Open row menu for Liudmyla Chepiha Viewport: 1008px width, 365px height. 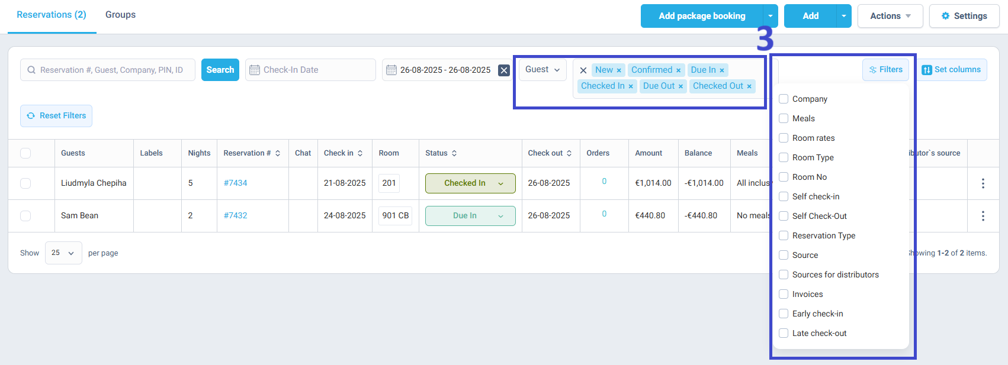pyautogui.click(x=983, y=183)
